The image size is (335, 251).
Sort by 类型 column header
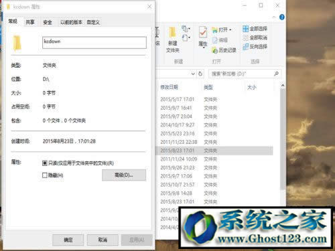point(208,87)
